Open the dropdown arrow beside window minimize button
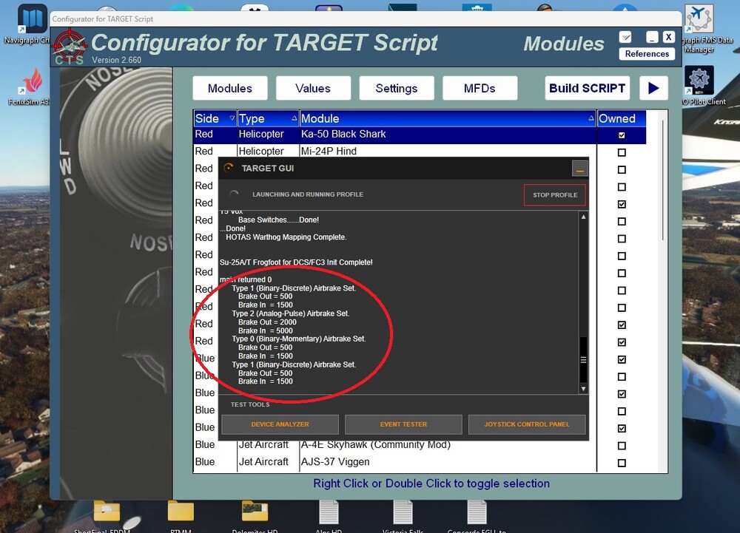 tap(625, 37)
